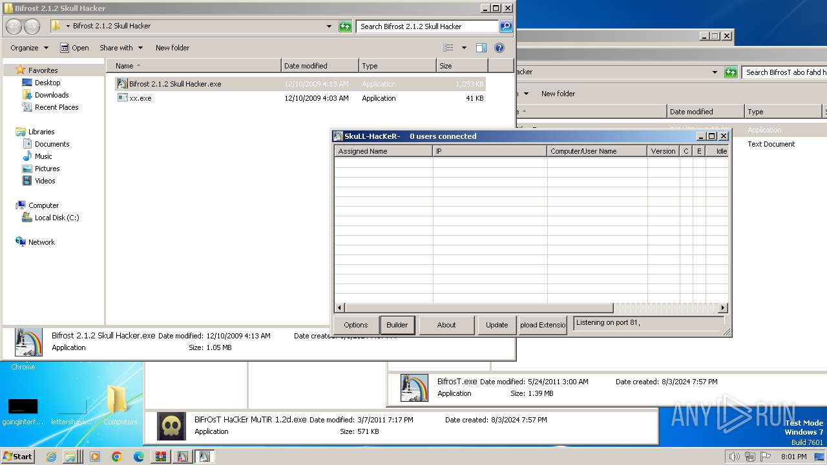Click IP column header

point(490,151)
